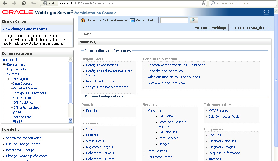Expand the Messaging tree node
The width and height of the screenshot is (278, 161).
point(10,79)
